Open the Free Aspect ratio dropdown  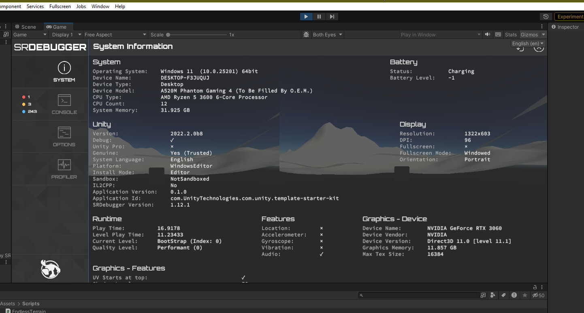[x=115, y=34]
